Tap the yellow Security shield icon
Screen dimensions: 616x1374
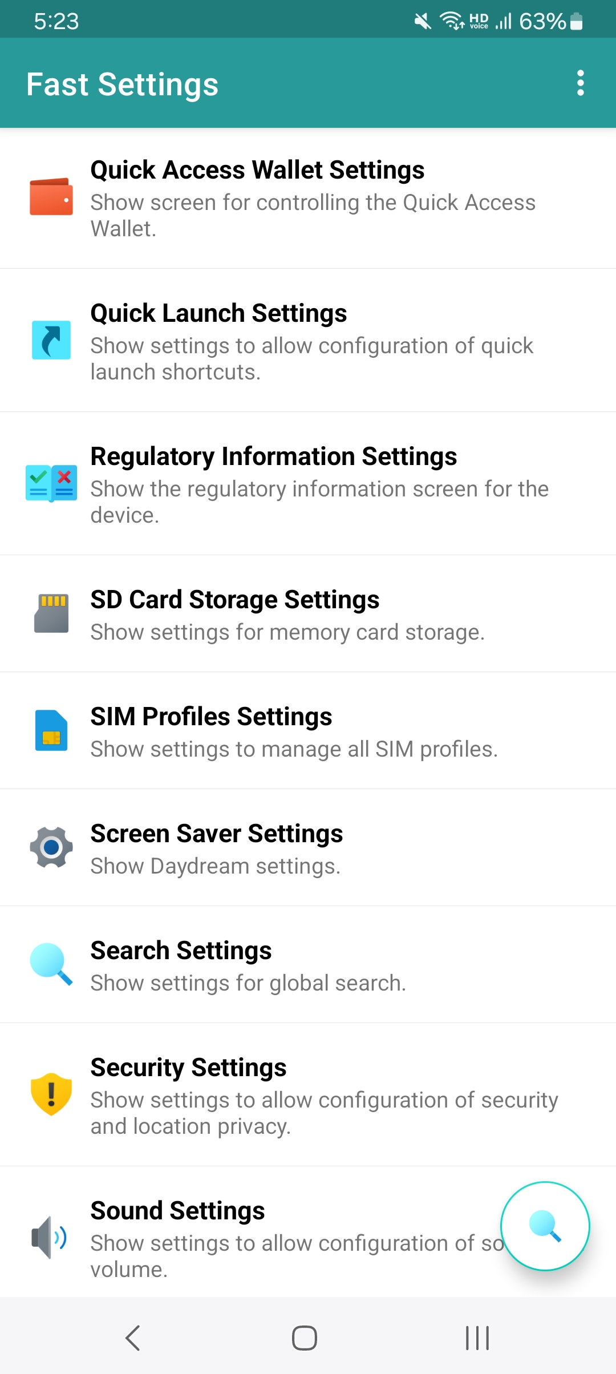[51, 1094]
